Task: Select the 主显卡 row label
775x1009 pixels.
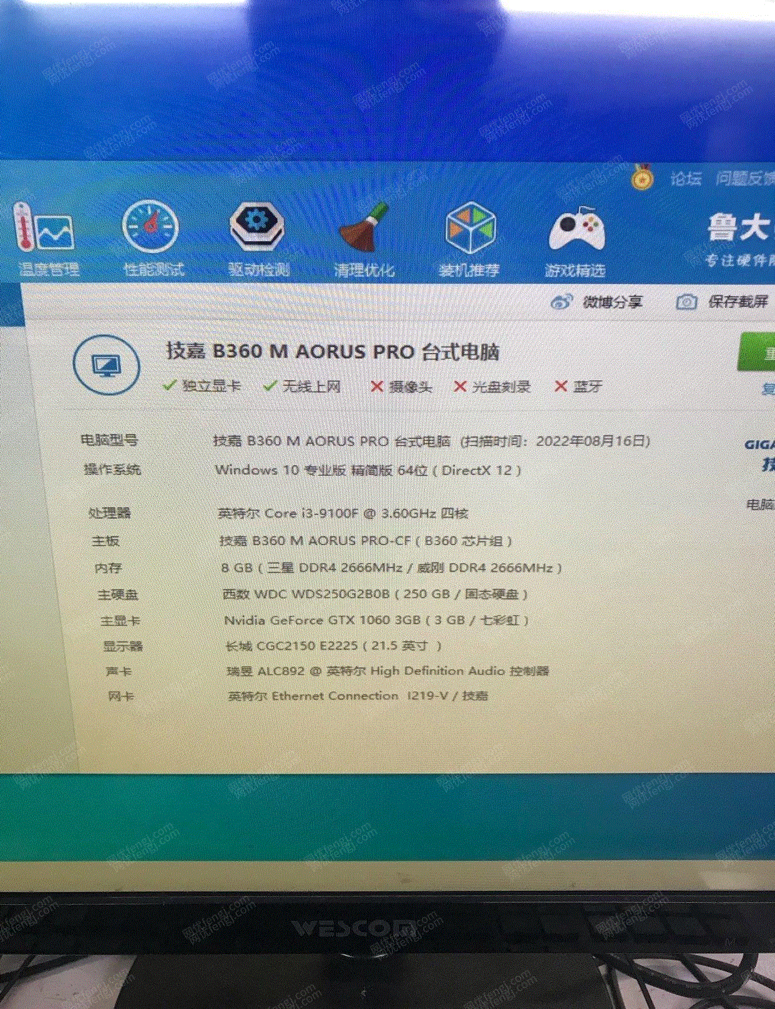Action: [x=120, y=621]
